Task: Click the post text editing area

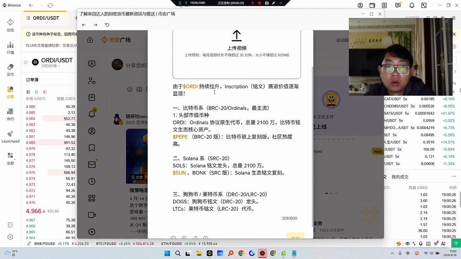Action: point(237,147)
